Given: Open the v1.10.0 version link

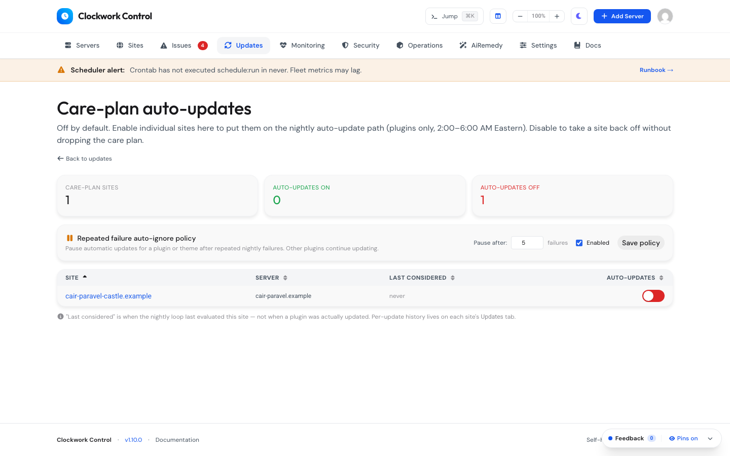Looking at the screenshot, I should click(x=133, y=440).
